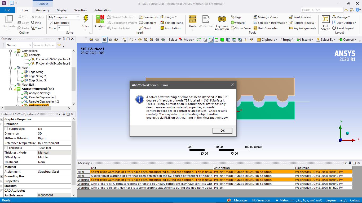This screenshot has width=362, height=203.
Task: Select the shaded exterior display cube icon
Action: (x=105, y=40)
